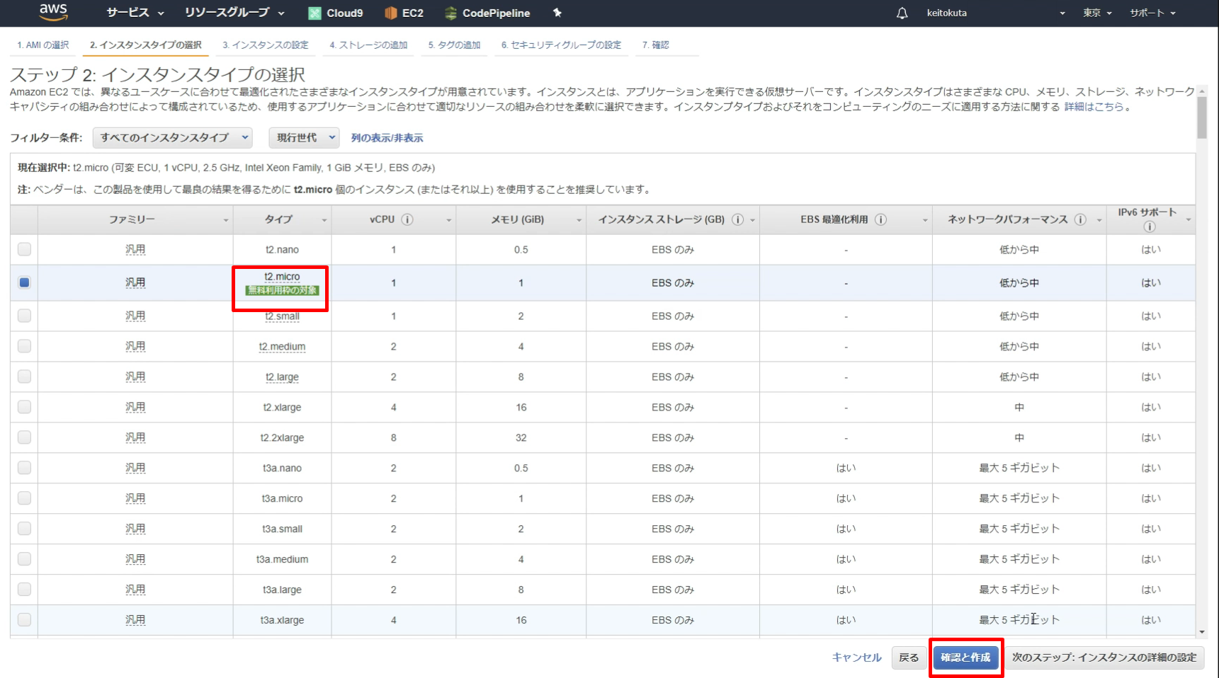The width and height of the screenshot is (1219, 678).
Task: Show vCPU column info icon
Action: coord(407,219)
